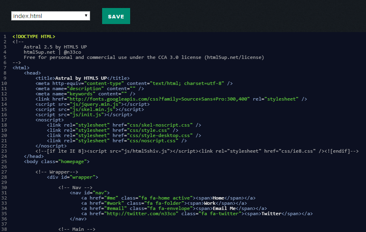Click the '#email' Email Me anchor line
This screenshot has width=366, height=232.
click(174, 208)
